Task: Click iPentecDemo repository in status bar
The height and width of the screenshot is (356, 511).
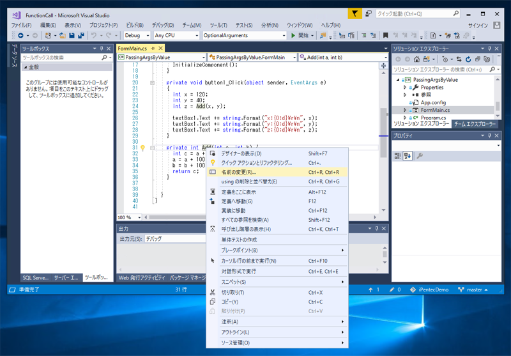Action: (429, 290)
